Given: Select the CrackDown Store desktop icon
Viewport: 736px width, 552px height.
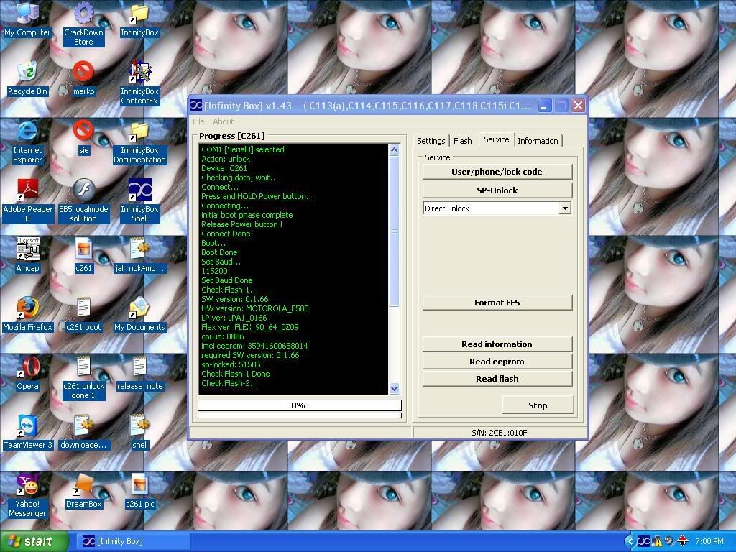Looking at the screenshot, I should tap(83, 24).
